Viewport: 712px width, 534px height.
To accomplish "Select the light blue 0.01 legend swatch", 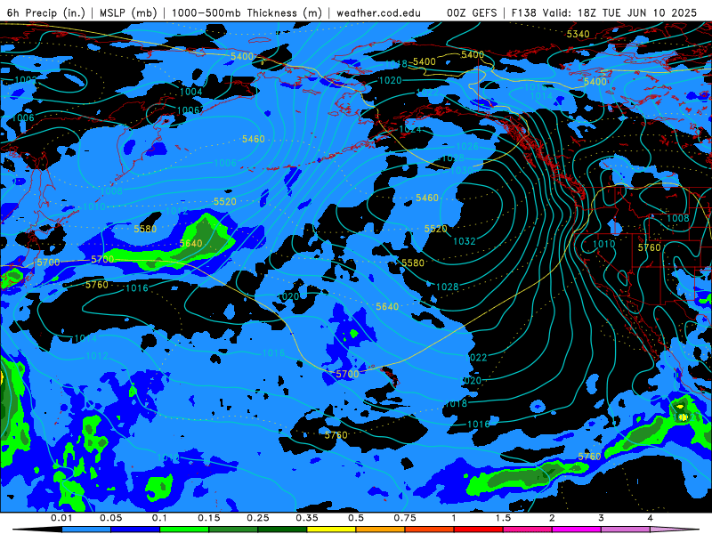I will tap(86, 530).
